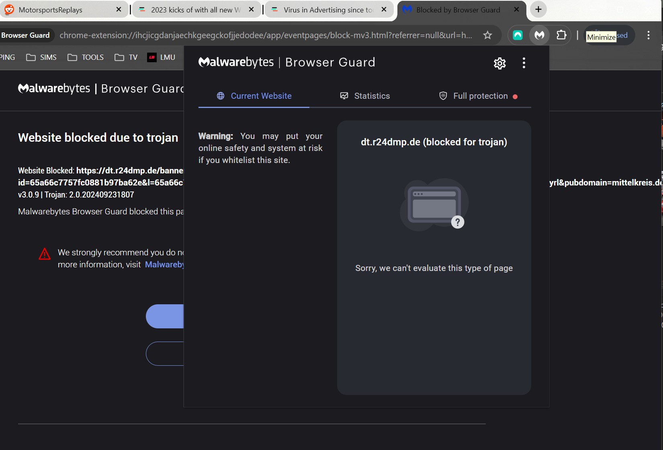Viewport: 663px width, 450px height.
Task: Open Browser Guard popup three-dot menu
Action: coord(524,63)
